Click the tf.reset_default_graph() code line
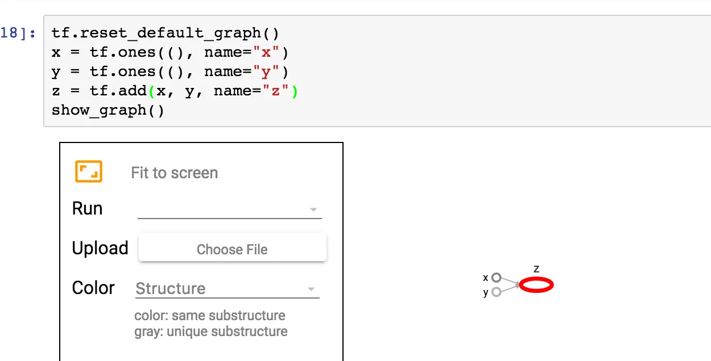 166,33
